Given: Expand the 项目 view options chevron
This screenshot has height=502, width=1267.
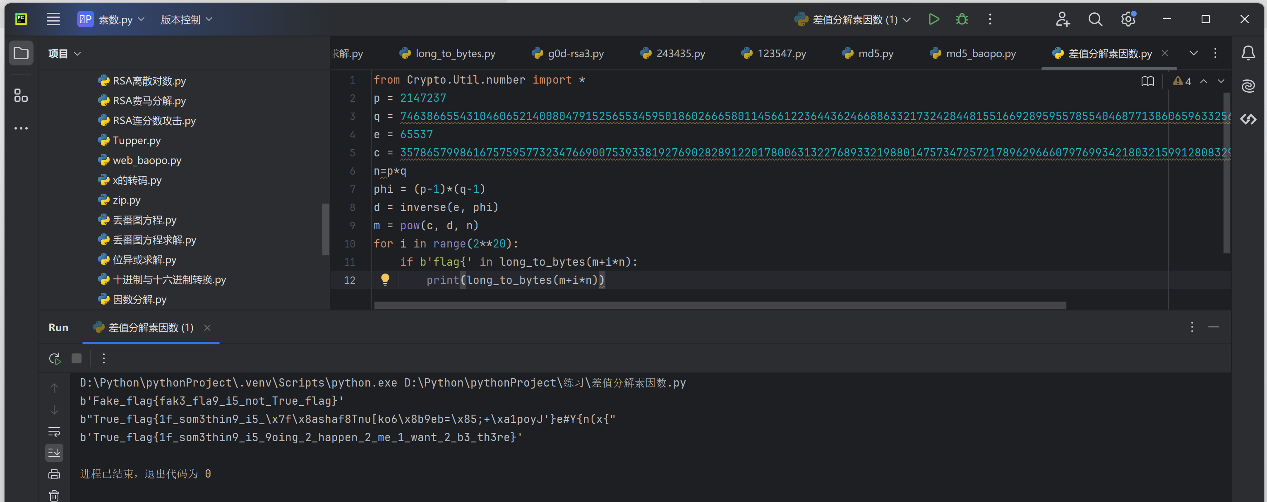Looking at the screenshot, I should click(77, 54).
